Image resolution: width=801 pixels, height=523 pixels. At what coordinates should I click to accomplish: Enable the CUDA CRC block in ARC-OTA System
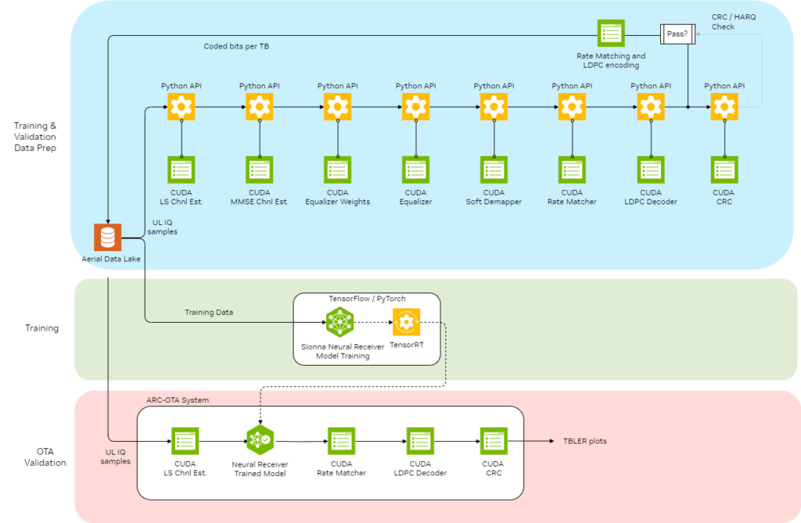pyautogui.click(x=494, y=441)
